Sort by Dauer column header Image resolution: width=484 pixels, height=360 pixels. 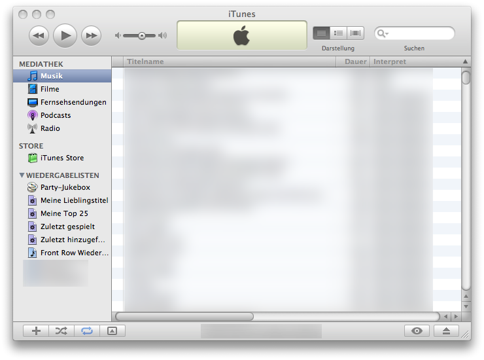[x=353, y=62]
